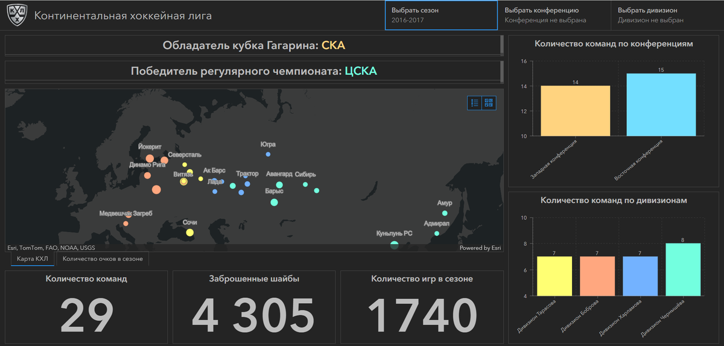Click the 'Трактор' map label
Screen dimensions: 724x346
(x=247, y=174)
